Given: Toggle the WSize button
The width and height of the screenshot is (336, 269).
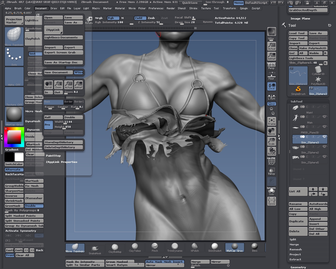Looking at the screenshot, I should pyautogui.click(x=78, y=72).
